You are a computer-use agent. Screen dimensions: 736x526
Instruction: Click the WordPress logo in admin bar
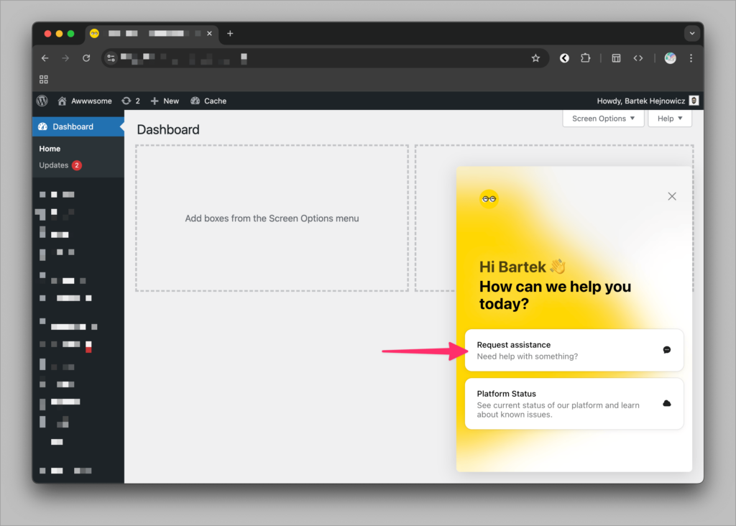(x=42, y=101)
